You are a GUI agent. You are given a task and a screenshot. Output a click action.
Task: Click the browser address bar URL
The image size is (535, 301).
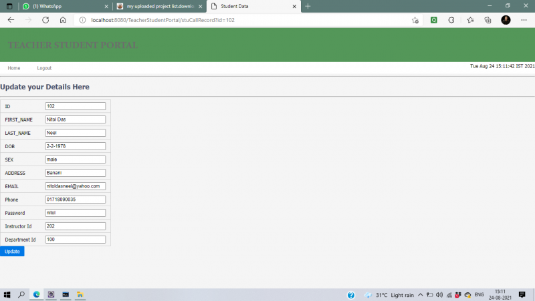pyautogui.click(x=163, y=20)
